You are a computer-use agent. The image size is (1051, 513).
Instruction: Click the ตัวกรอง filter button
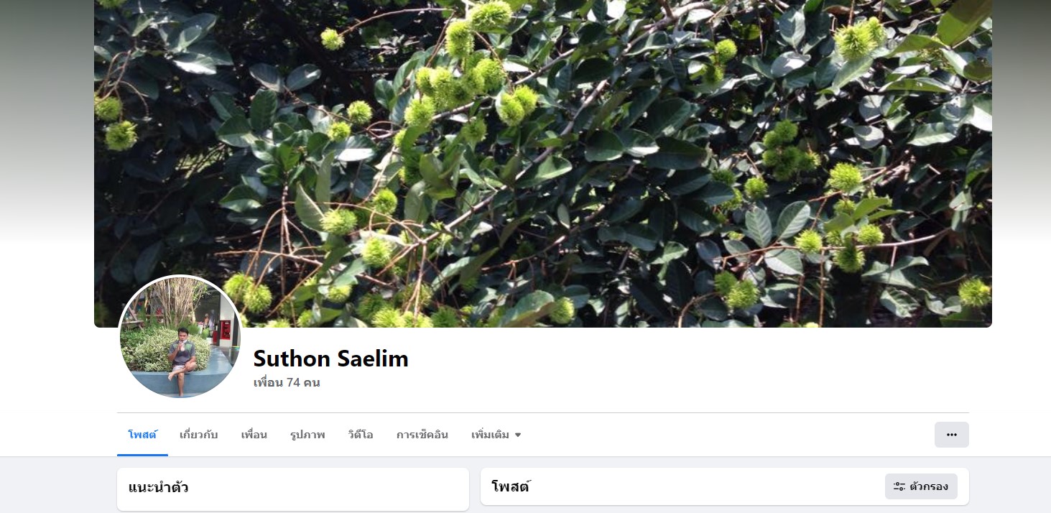point(921,486)
